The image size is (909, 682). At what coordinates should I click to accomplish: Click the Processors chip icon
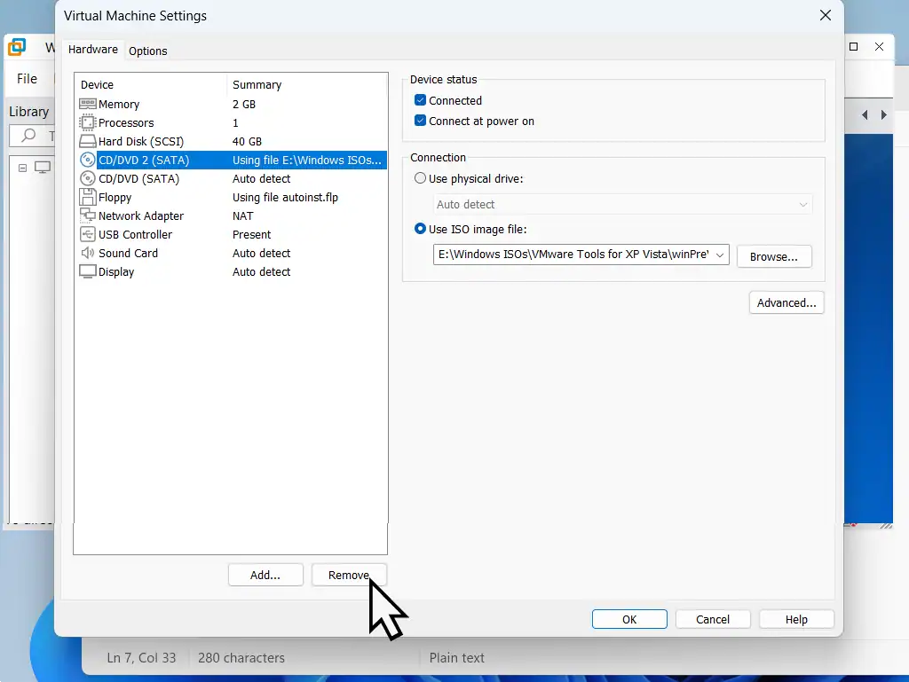point(88,122)
